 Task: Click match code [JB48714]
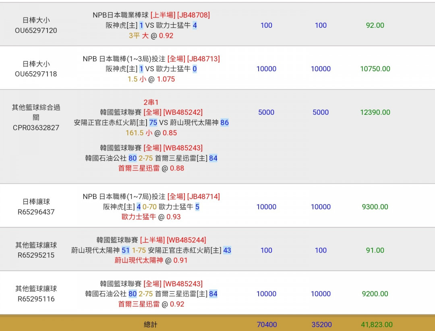203,197
